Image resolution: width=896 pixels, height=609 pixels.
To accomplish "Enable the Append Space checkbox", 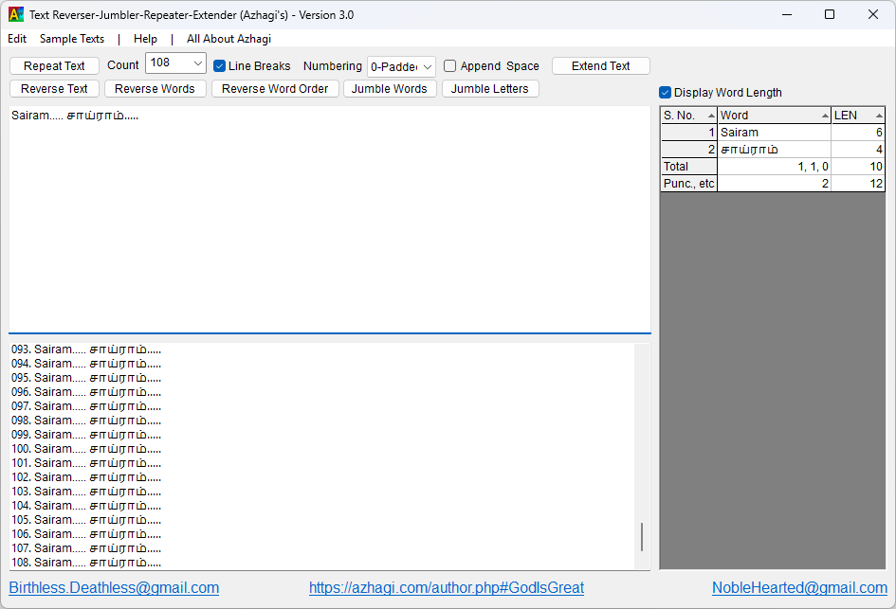I will click(x=449, y=65).
